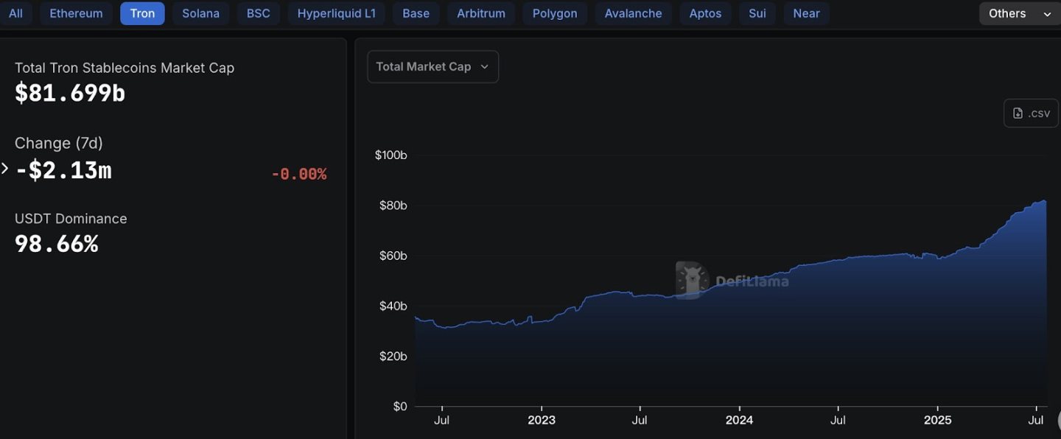The height and width of the screenshot is (439, 1061).
Task: Select the active Tron chain tab
Action: [x=142, y=13]
